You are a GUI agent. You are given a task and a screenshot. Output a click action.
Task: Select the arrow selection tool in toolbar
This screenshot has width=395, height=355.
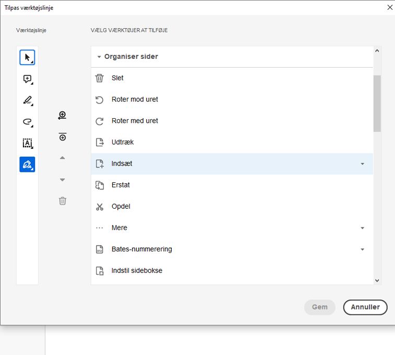pos(27,57)
